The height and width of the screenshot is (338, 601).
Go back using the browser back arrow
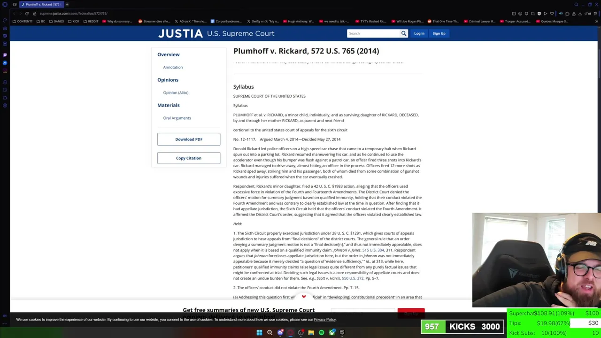click(14, 14)
